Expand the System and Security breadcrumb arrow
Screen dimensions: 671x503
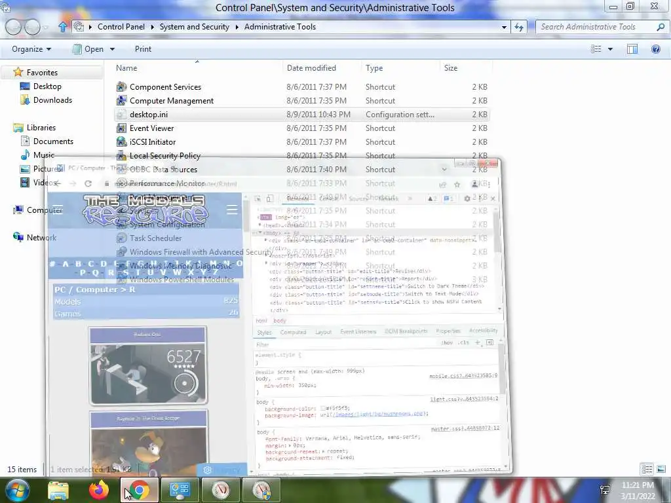237,27
